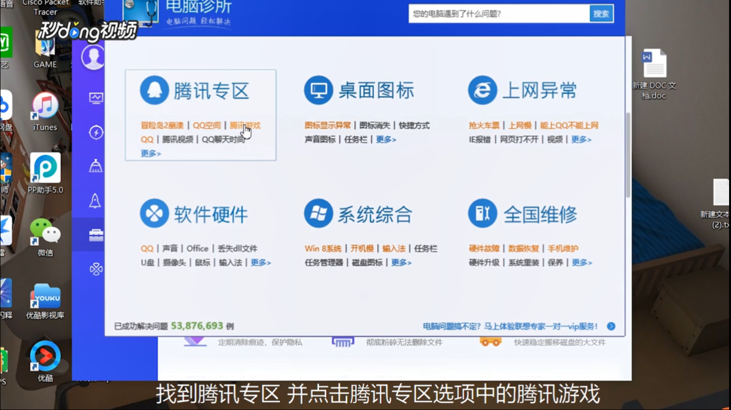Image resolution: width=731 pixels, height=410 pixels.
Task: Open 新建 DOC 文档.doc desktop file
Action: pyautogui.click(x=654, y=74)
